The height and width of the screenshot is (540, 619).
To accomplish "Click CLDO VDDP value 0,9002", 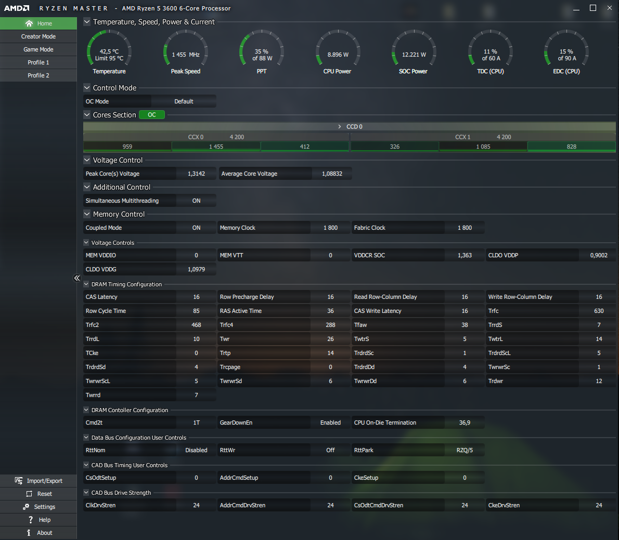I will 599,255.
